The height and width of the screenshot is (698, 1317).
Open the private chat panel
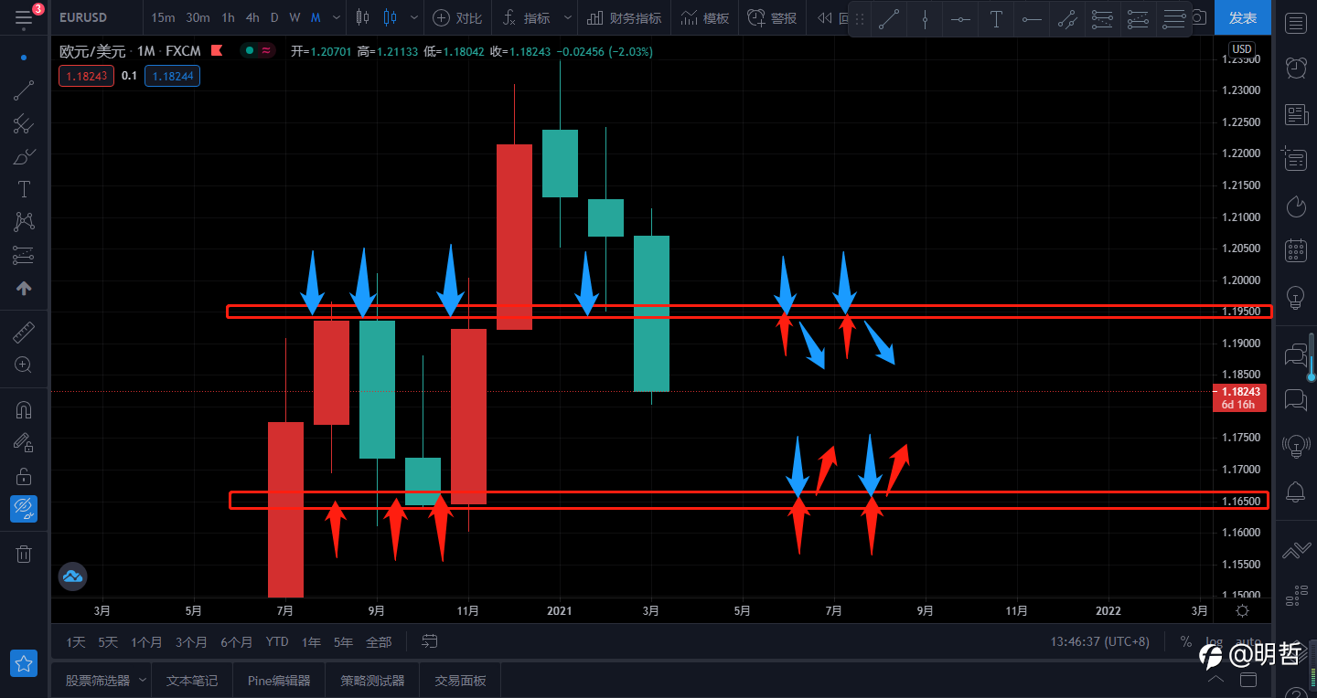(x=1296, y=400)
